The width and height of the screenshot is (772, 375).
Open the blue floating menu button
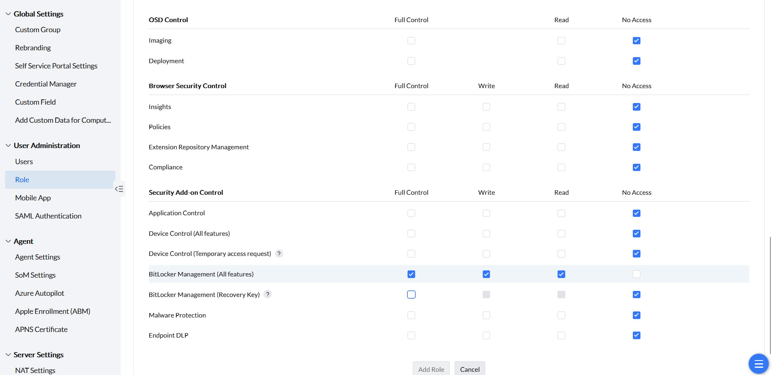click(x=758, y=364)
